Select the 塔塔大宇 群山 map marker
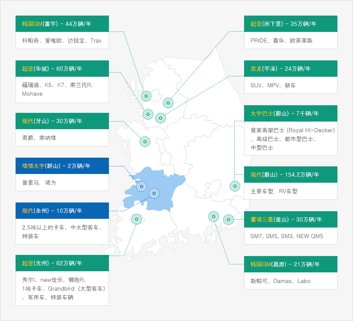This screenshot has height=321, width=353. [x=142, y=186]
